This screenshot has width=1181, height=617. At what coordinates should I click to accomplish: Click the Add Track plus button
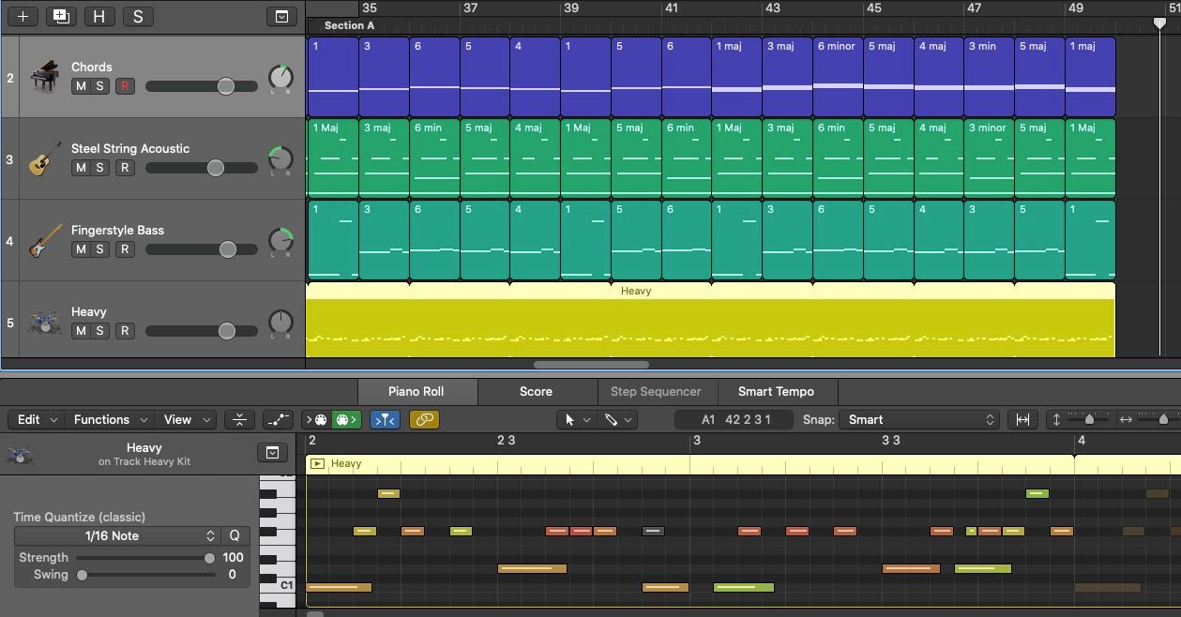23,17
